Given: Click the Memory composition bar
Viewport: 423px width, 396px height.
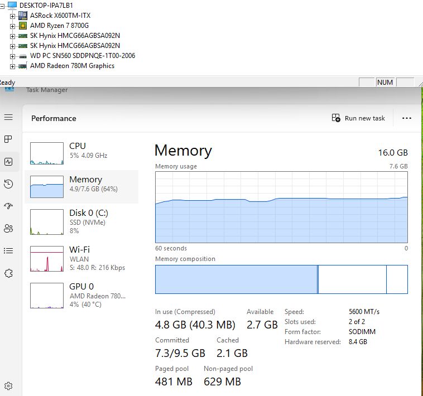Looking at the screenshot, I should (281, 279).
